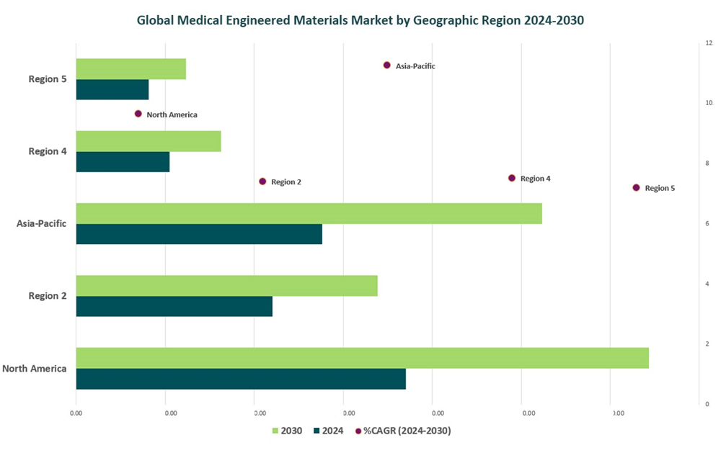Click the Asia-Pacific CAGR data point marker
The image size is (721, 453).
(386, 66)
